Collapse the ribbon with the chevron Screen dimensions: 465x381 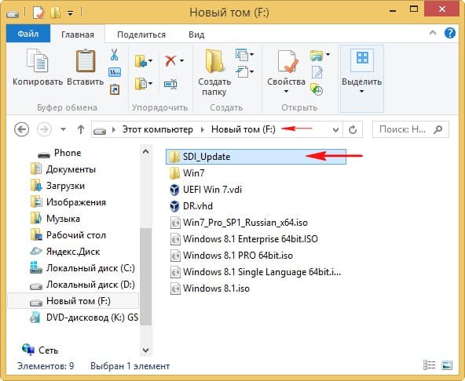[433, 32]
